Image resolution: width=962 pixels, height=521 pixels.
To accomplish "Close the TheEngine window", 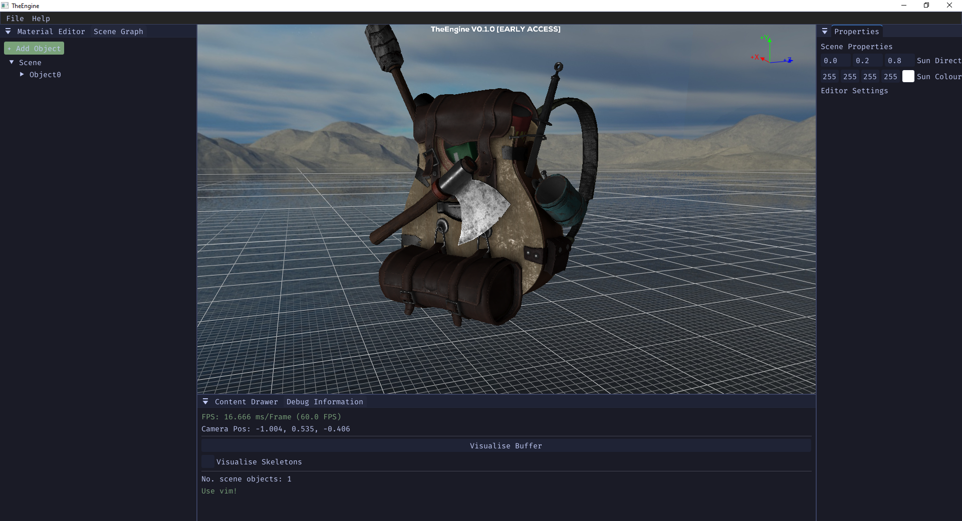I will click(949, 6).
